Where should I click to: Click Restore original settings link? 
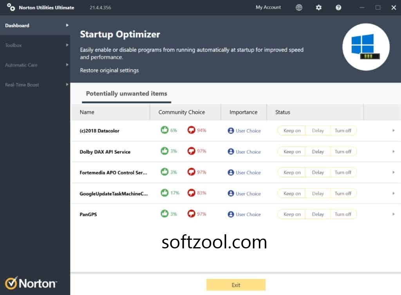109,71
